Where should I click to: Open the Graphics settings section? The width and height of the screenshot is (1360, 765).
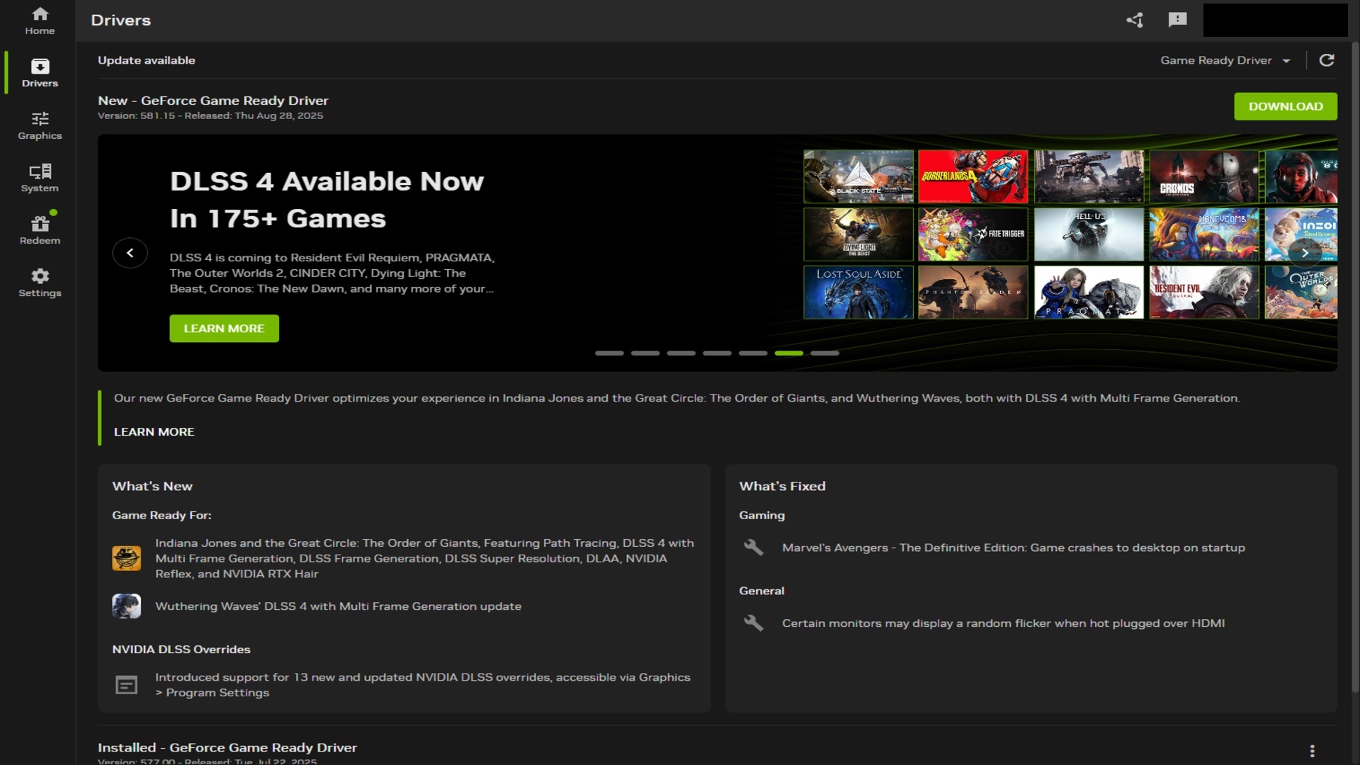point(40,125)
